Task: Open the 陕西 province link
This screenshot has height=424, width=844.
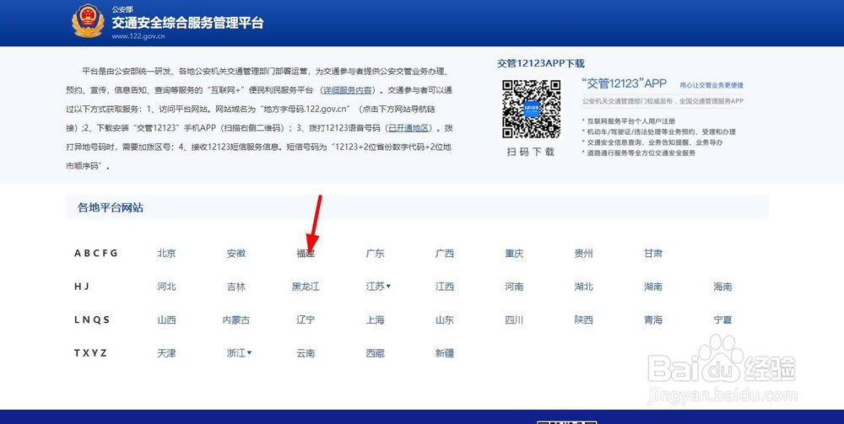Action: click(583, 319)
